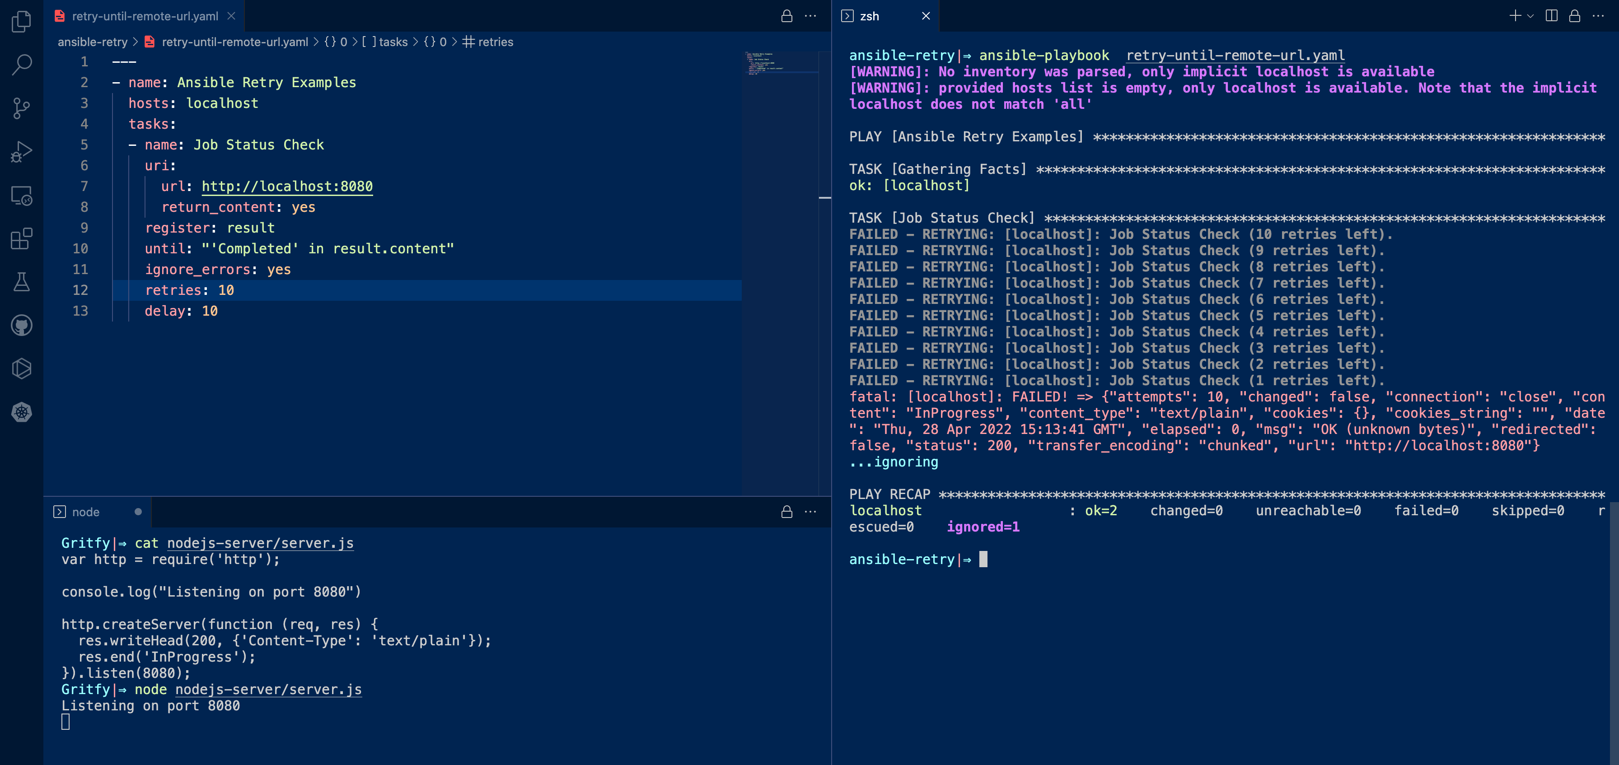This screenshot has height=765, width=1619.
Task: Open the Remote Explorer panel
Action: 21,196
